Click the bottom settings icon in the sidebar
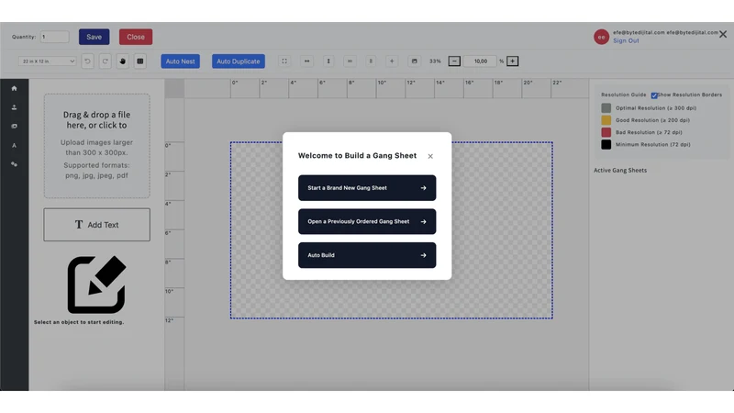Screen dimensions: 734x413 [x=14, y=164]
